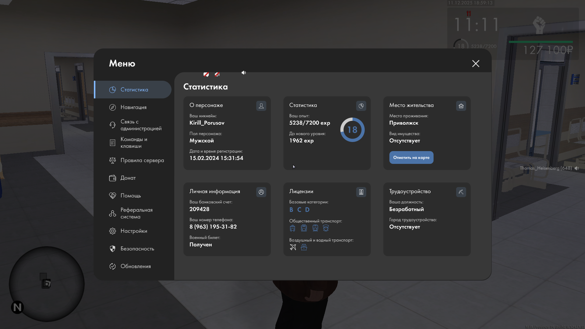The height and width of the screenshot is (329, 585).
Task: Click the pie chart icon in Статистика card
Action: pyautogui.click(x=361, y=106)
